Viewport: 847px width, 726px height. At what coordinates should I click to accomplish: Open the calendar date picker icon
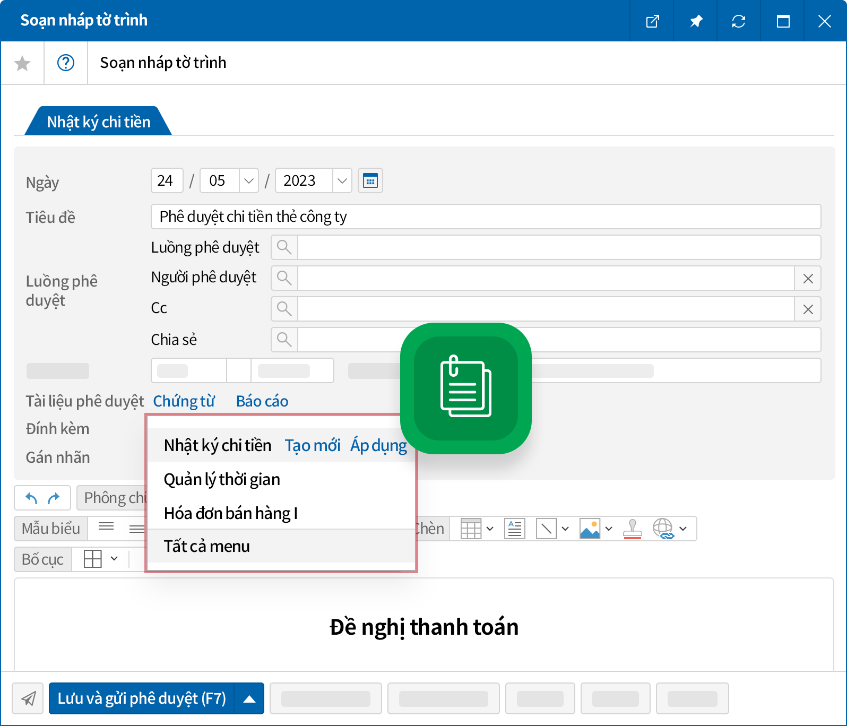(x=370, y=181)
